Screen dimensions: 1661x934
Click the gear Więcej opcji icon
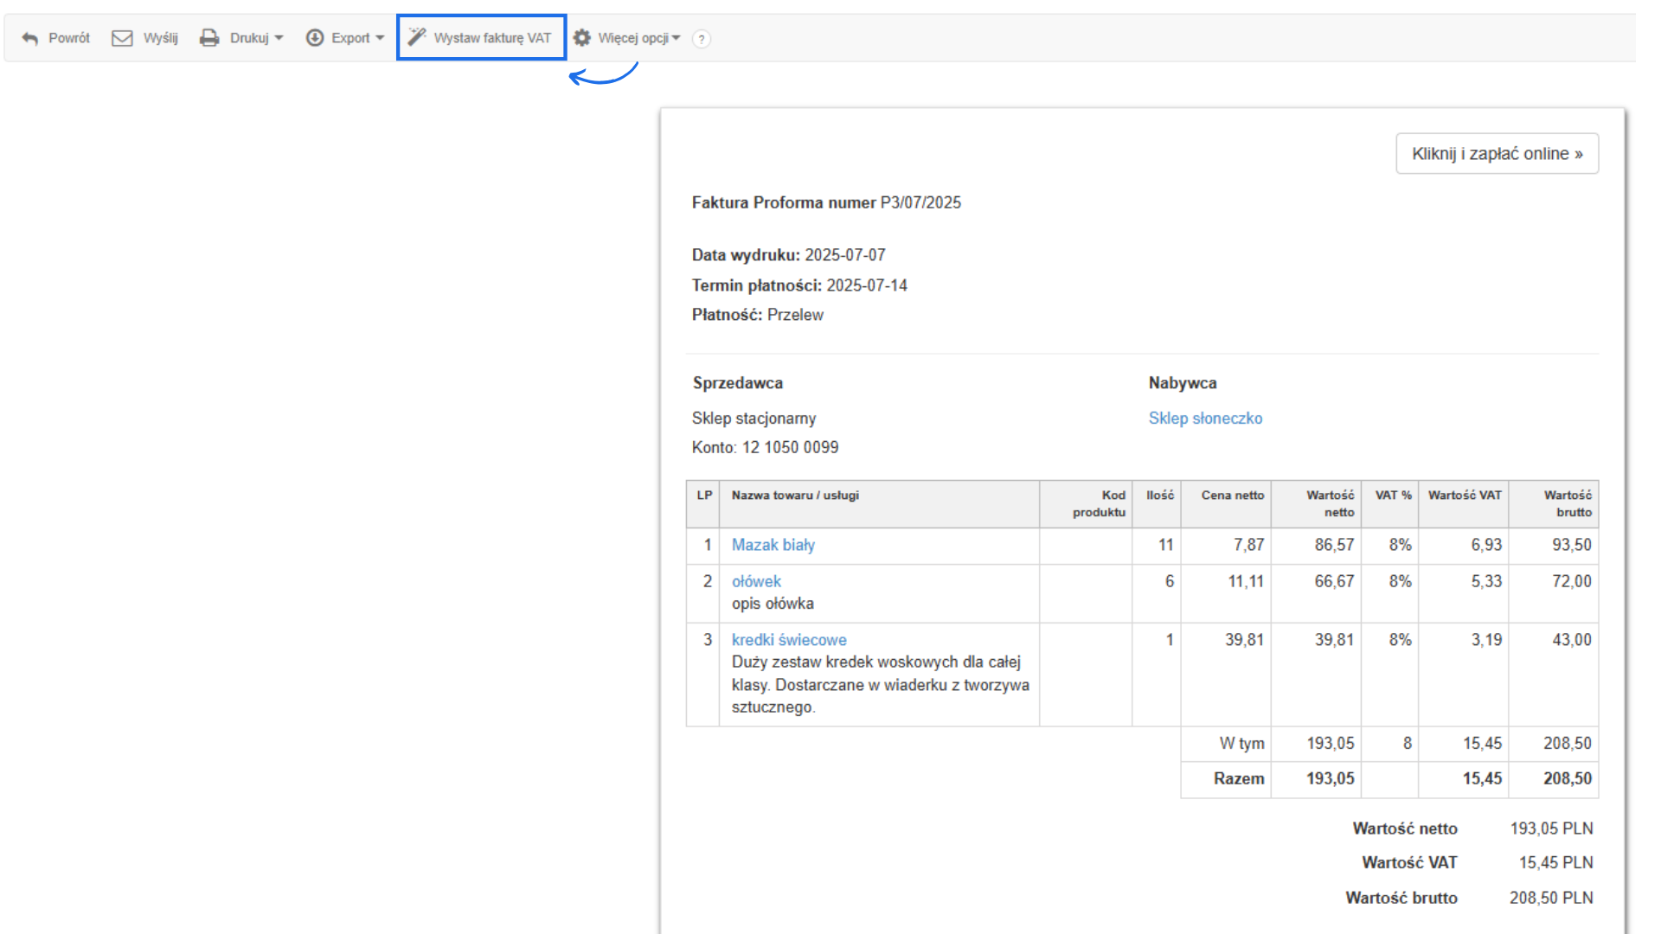[x=582, y=38]
